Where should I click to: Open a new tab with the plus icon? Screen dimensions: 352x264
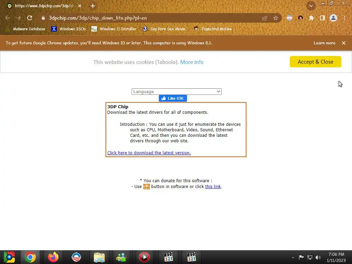pyautogui.click(x=93, y=6)
